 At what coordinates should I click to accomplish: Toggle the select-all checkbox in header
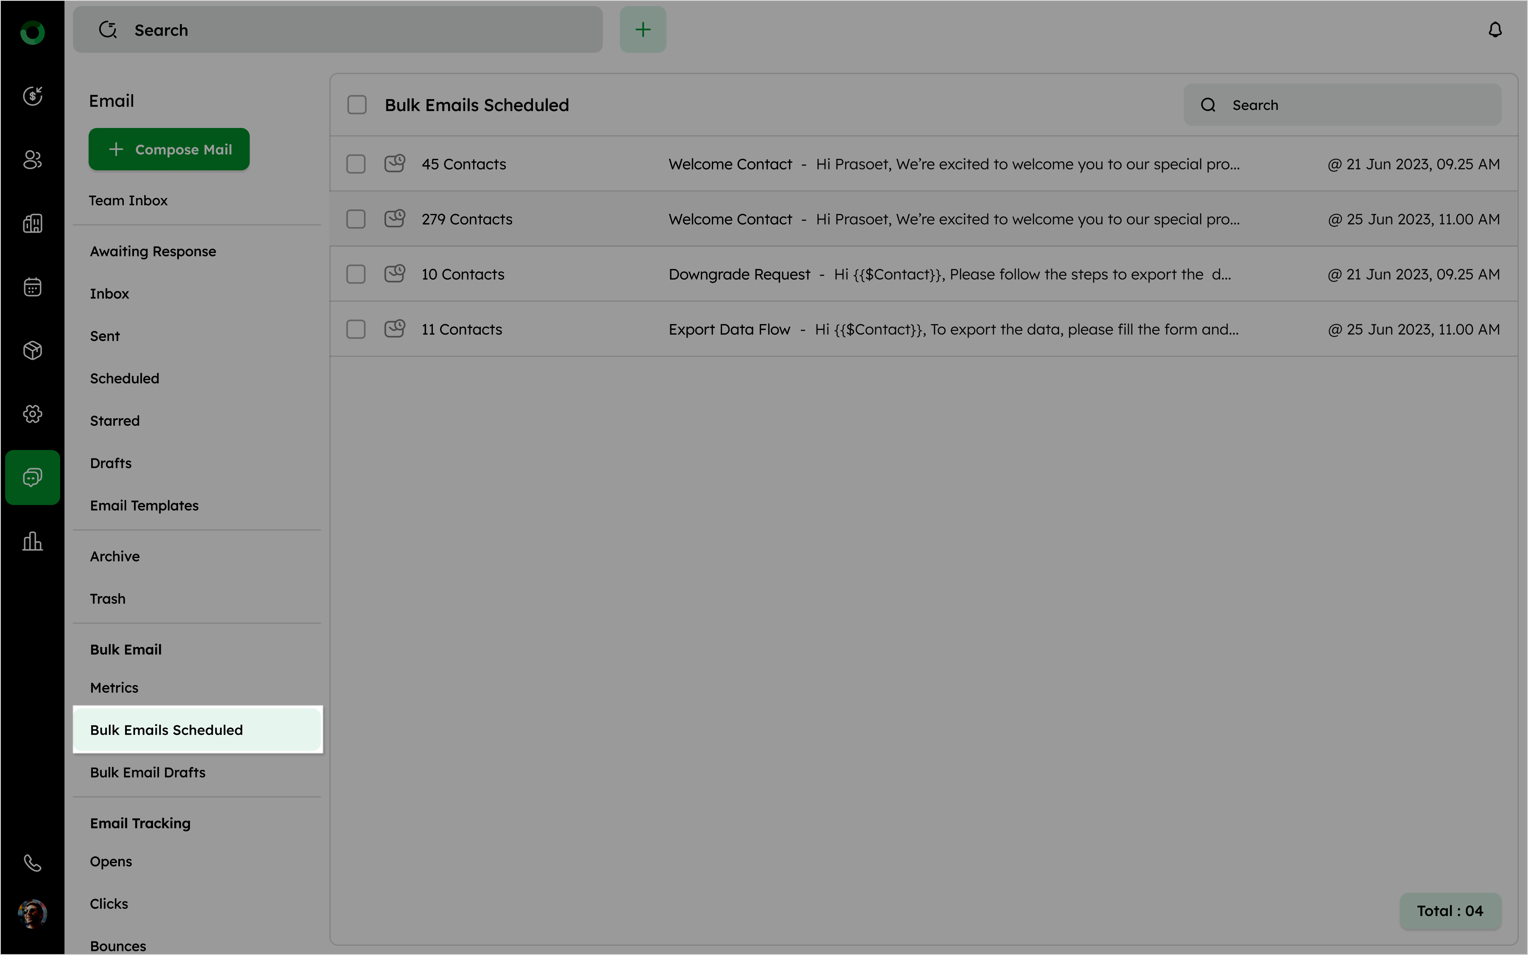coord(357,105)
